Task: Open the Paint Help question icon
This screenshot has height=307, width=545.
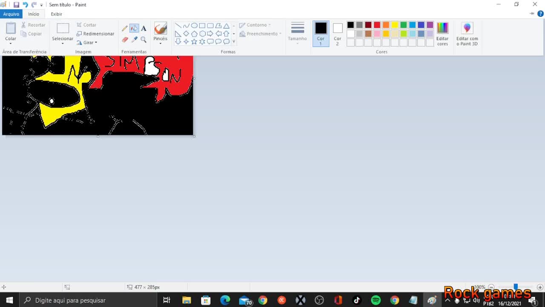Action: click(540, 14)
